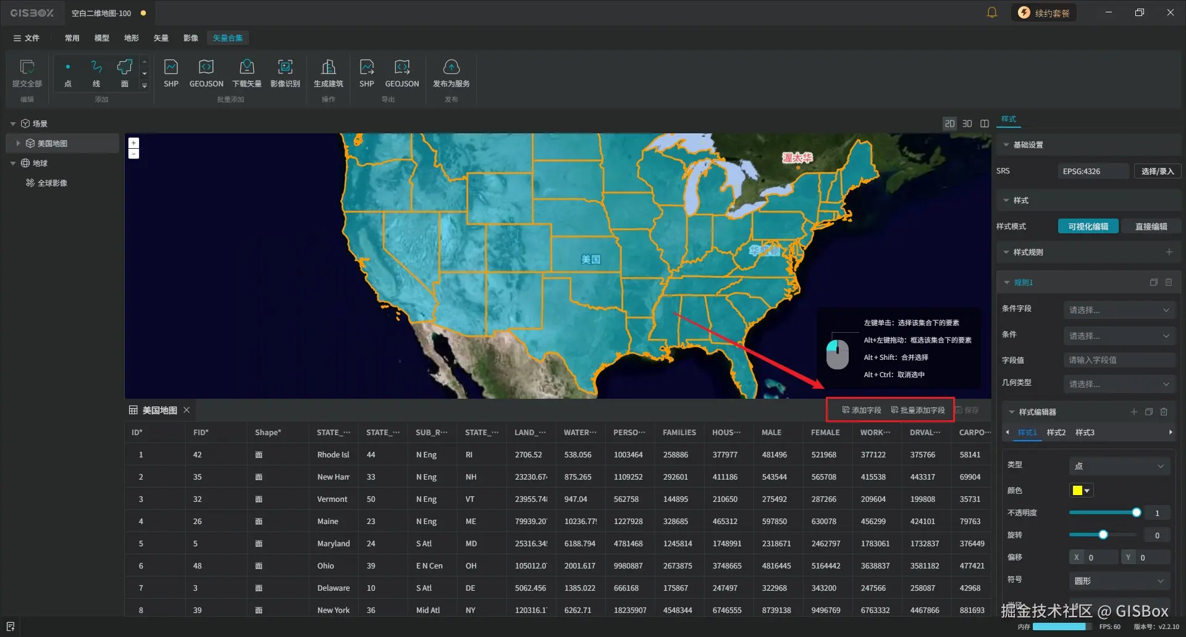Click the 字段值 input field

(x=1119, y=360)
